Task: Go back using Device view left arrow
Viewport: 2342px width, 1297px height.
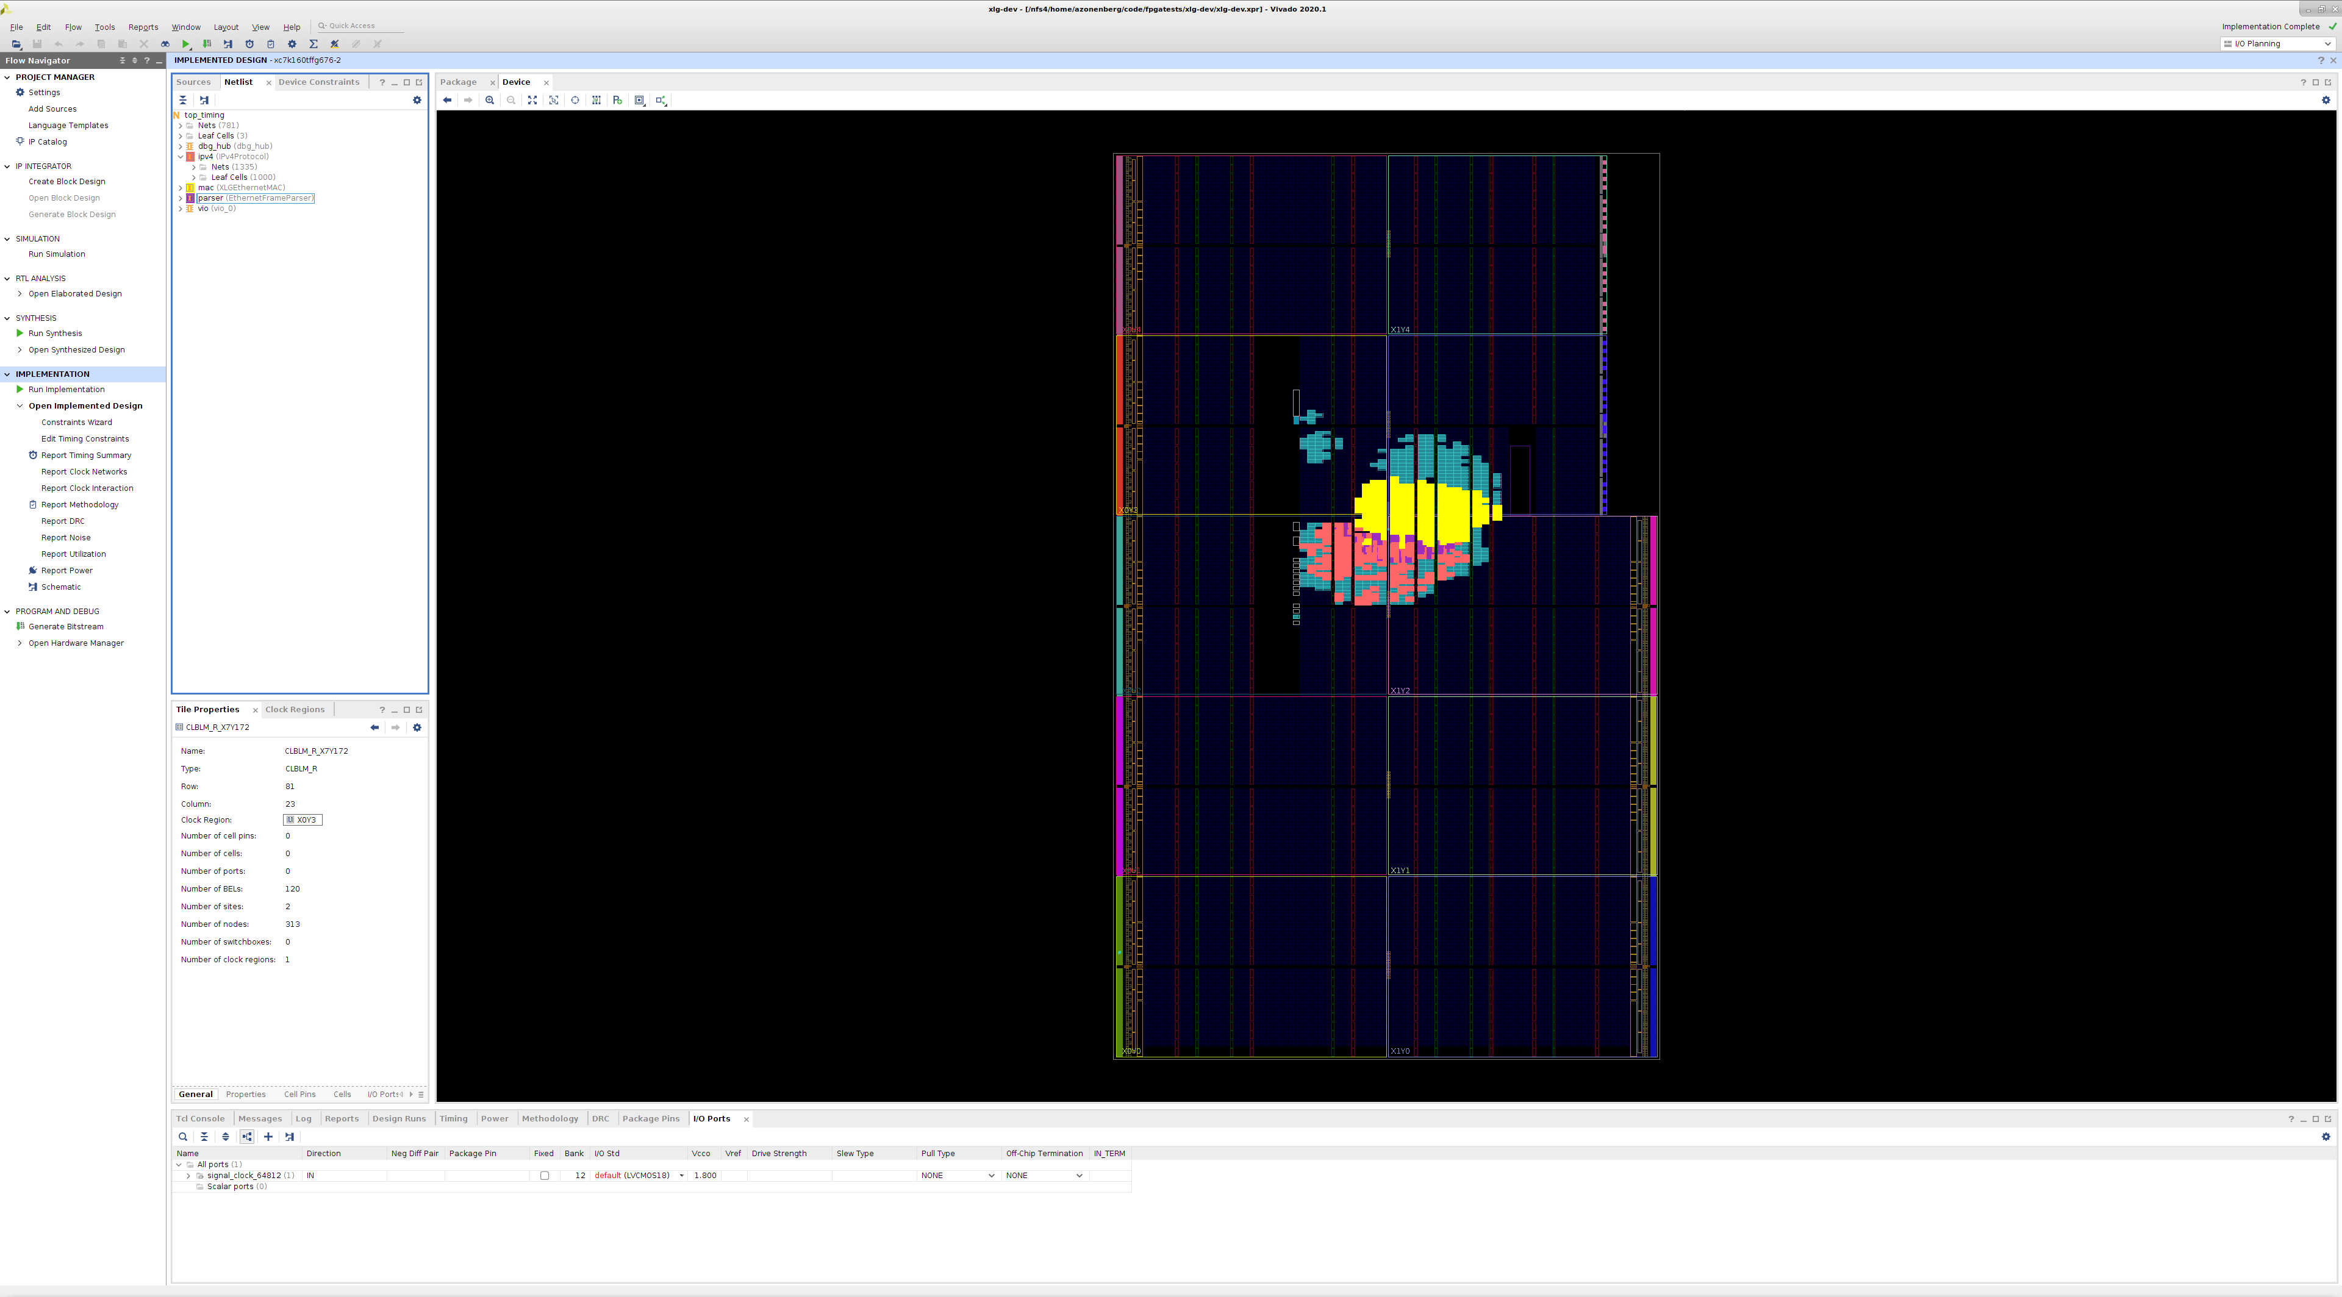Action: point(446,100)
